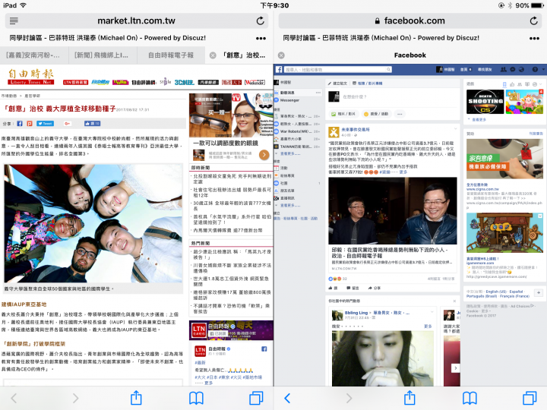Close the 「創意」治校 tab
The width and height of the screenshot is (547, 410).
tap(213, 55)
